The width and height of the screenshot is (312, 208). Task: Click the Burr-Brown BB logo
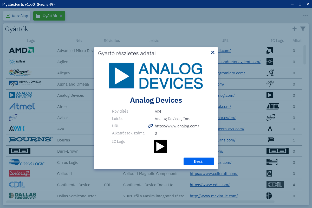pos(19,151)
